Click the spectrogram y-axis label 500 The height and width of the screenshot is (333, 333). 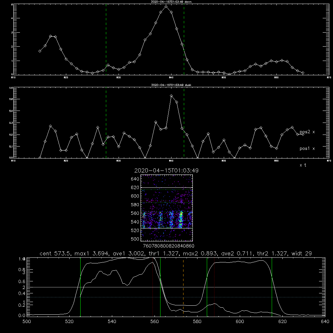coord(135,239)
